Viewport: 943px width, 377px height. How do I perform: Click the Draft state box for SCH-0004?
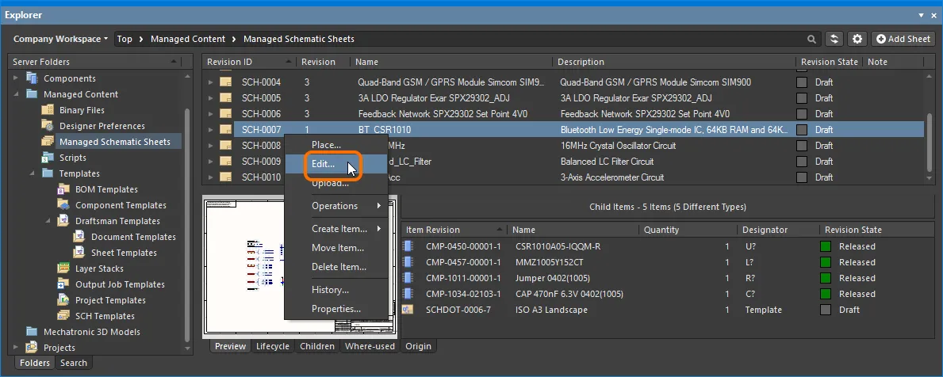click(802, 82)
